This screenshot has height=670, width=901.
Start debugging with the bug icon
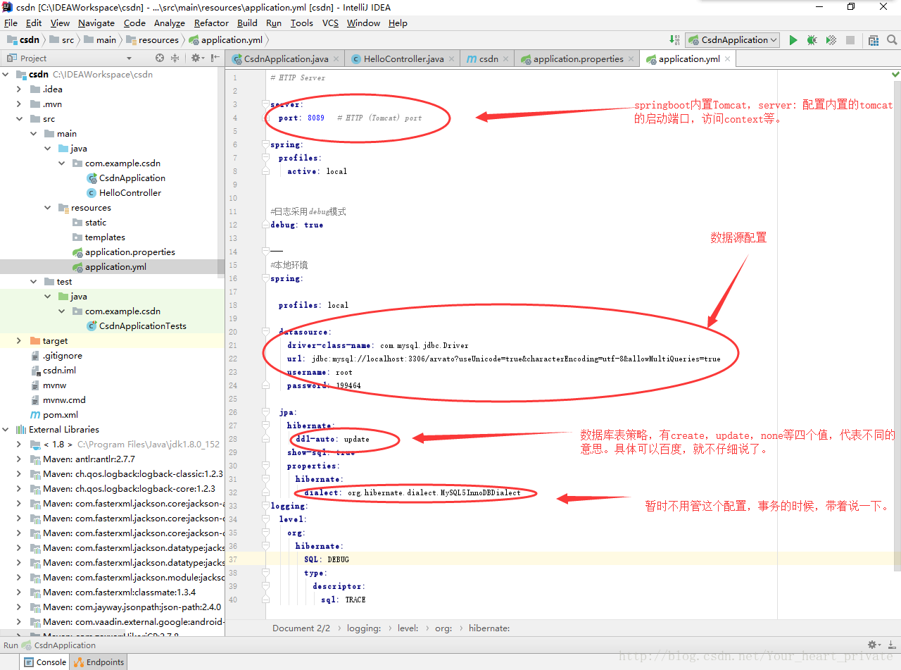[812, 40]
